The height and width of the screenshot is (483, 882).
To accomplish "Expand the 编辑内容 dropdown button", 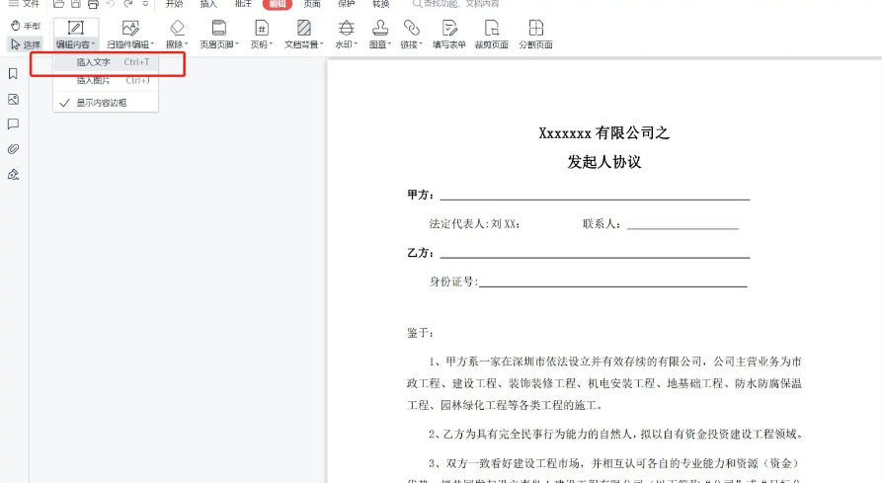I will coord(75,44).
